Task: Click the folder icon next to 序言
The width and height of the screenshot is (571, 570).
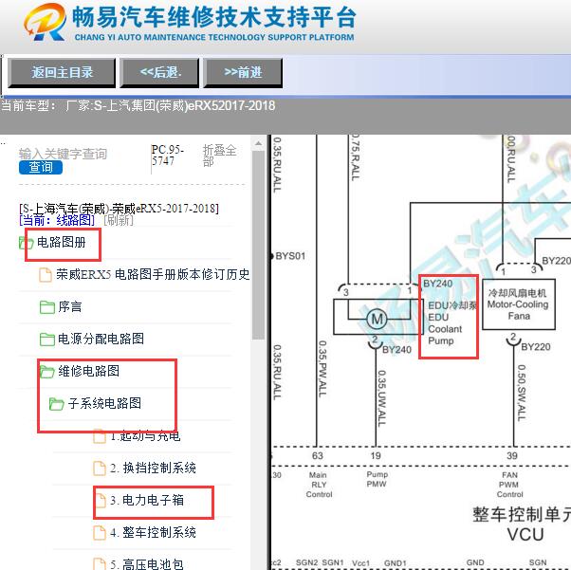Action: click(47, 307)
